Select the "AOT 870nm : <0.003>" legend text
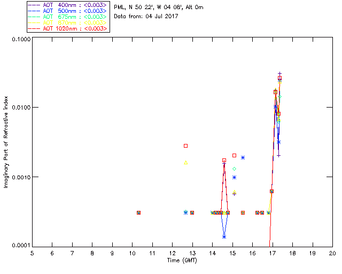342x274 pixels. [75, 22]
